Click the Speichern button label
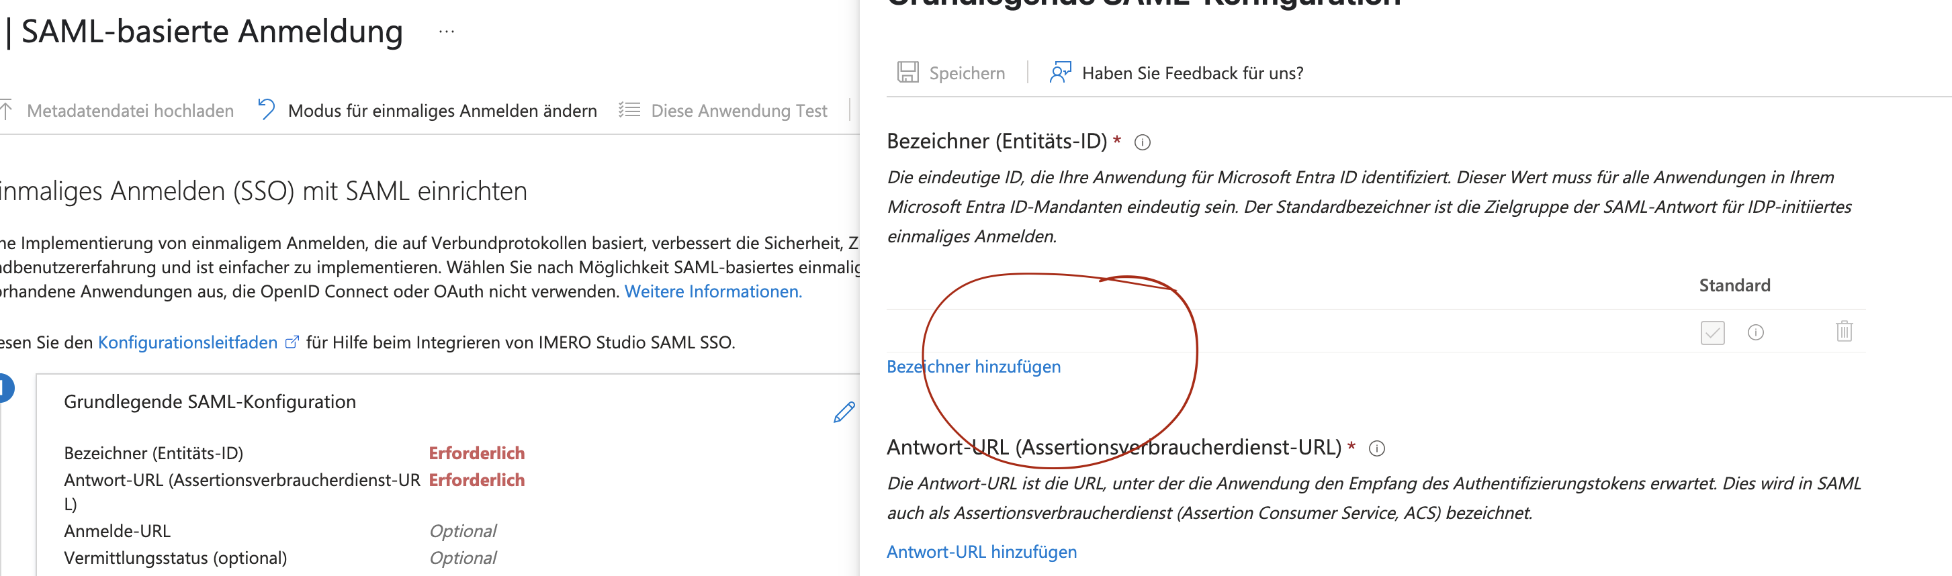The image size is (1952, 576). click(x=967, y=73)
